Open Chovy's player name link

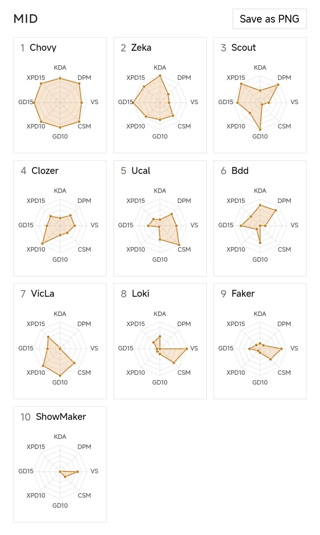(x=43, y=48)
